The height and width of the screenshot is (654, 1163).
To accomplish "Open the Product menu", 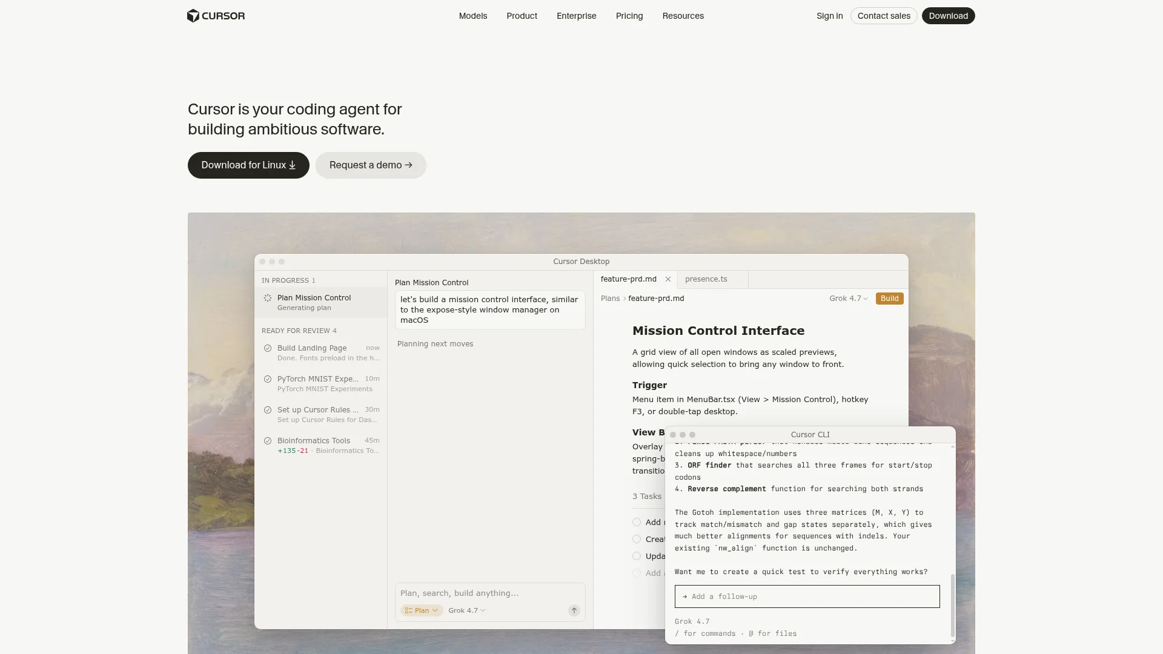I will 522,16.
